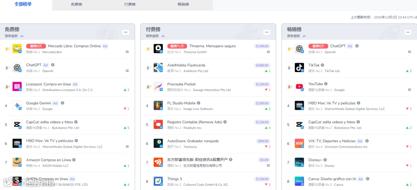Image resolution: width=417 pixels, height=190 pixels.
Task: Select the ViX app icon
Action: [300, 144]
